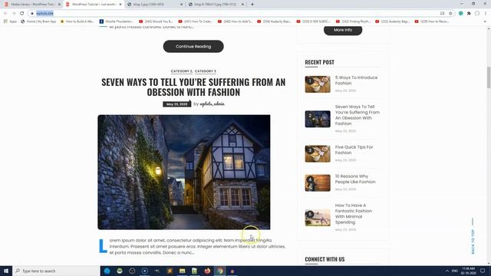Image resolution: width=491 pixels, height=276 pixels.
Task: Open Sublime Text from the taskbar
Action: 170,271
